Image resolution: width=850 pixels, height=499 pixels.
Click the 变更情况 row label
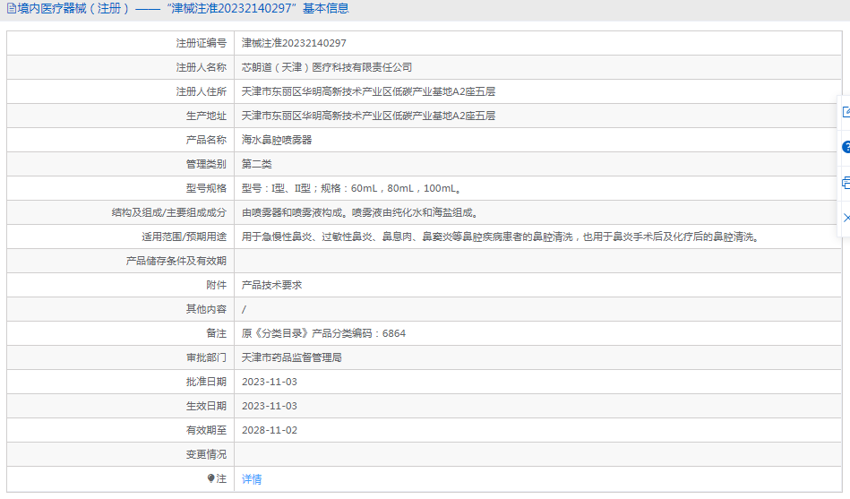click(x=206, y=454)
